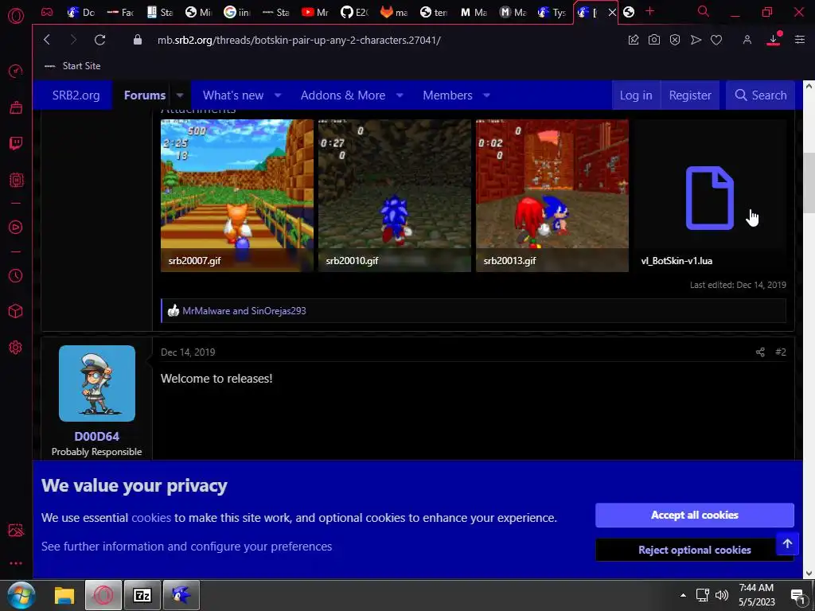Open further information and preferences link

tap(186, 547)
